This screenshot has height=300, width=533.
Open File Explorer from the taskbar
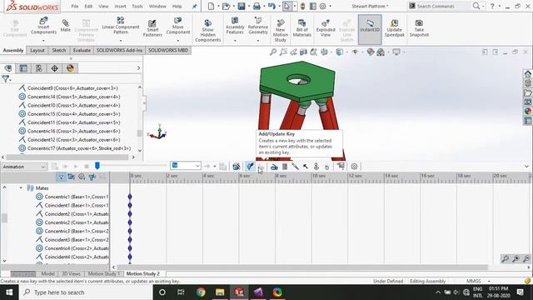tap(220, 292)
